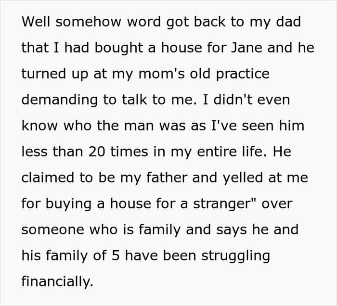Click the word "struggling"

235,255
